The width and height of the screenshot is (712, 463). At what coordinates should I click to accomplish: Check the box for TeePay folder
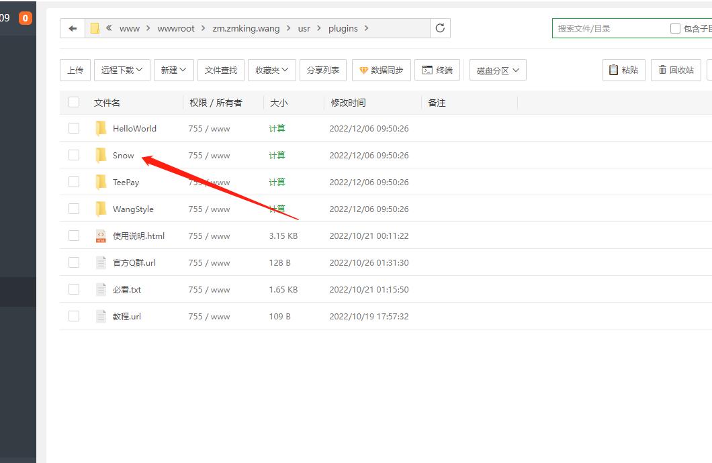click(74, 182)
